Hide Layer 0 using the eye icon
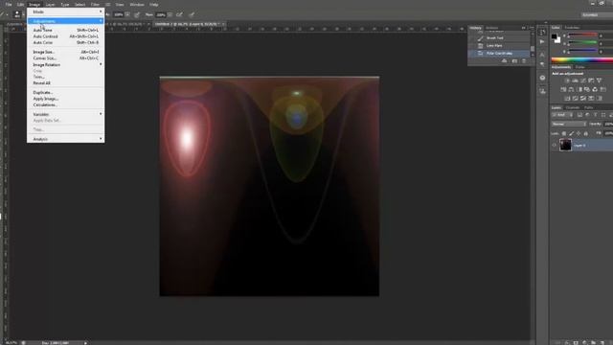The height and width of the screenshot is (345, 613). point(554,146)
